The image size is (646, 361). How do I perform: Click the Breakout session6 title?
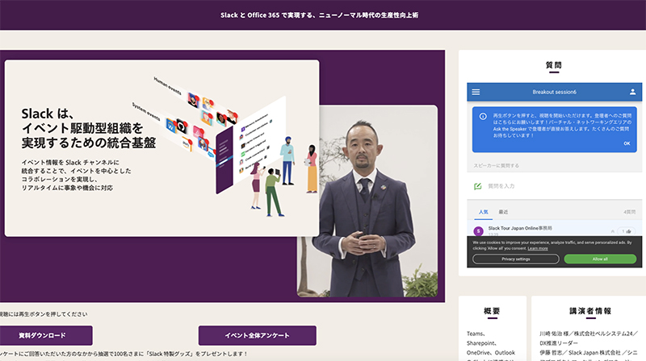[x=554, y=92]
